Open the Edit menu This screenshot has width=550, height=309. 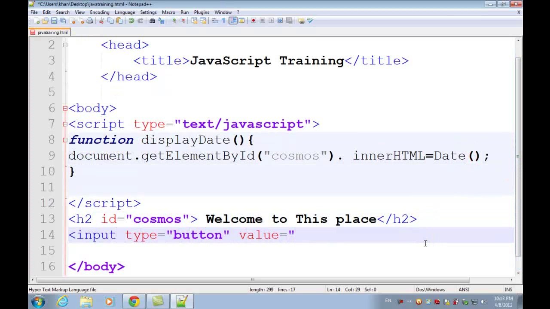[x=47, y=12]
